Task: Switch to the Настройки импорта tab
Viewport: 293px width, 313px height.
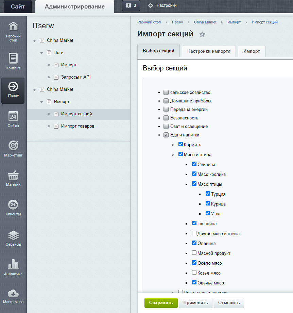Action: [209, 51]
